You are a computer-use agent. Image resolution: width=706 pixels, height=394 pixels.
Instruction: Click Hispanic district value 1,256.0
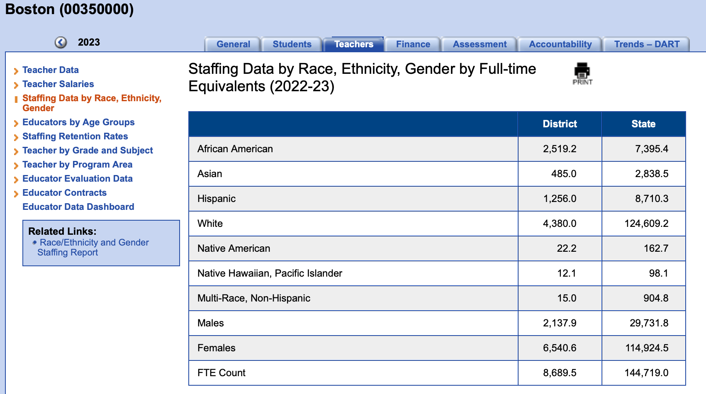pyautogui.click(x=560, y=199)
